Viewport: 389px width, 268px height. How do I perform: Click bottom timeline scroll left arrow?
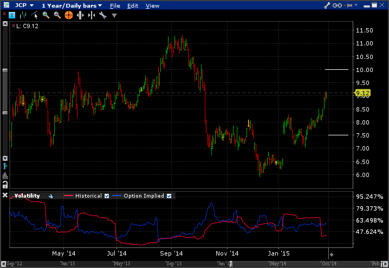[3, 264]
